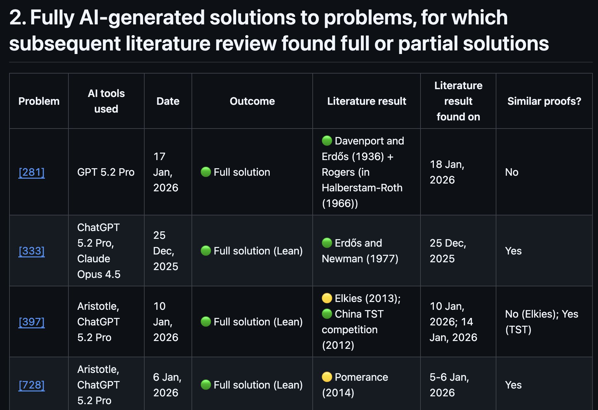Viewport: 598px width, 410px height.
Task: Click green circle beside Davenport and Erdős
Action: [327, 141]
